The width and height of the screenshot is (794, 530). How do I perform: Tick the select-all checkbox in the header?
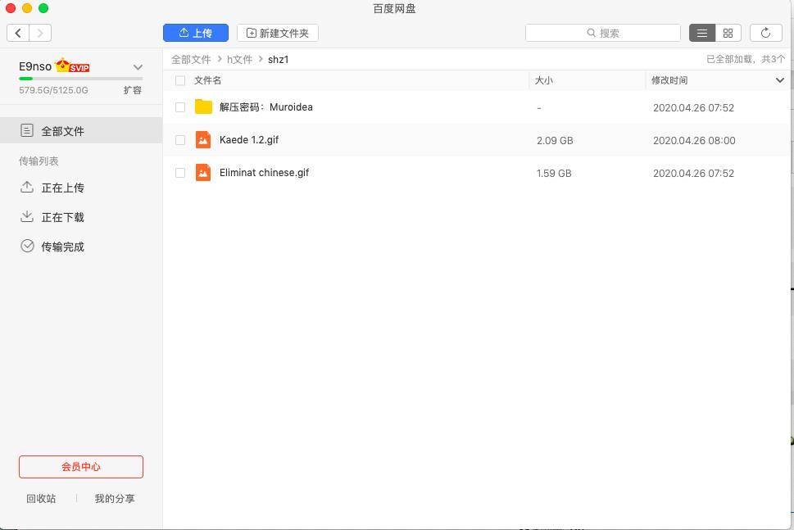click(179, 80)
